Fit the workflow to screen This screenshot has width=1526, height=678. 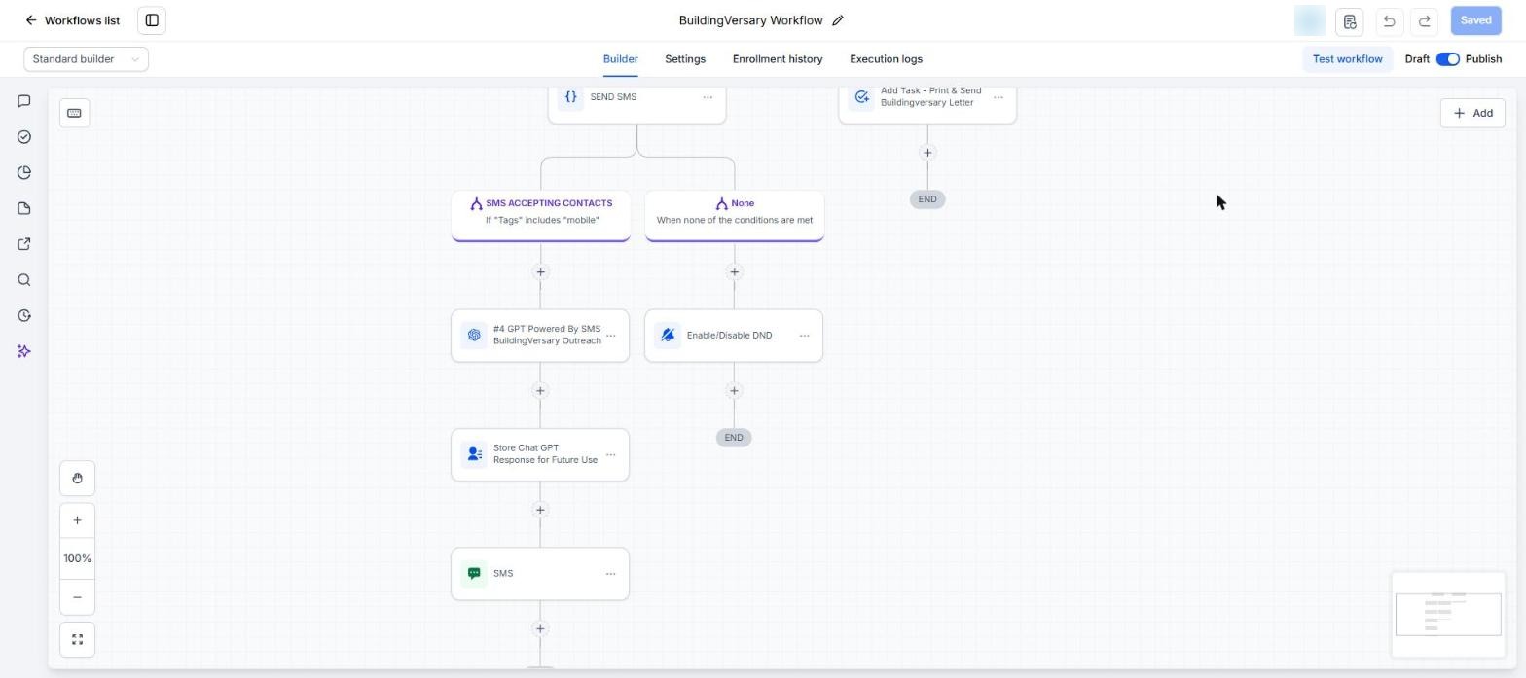pos(77,640)
